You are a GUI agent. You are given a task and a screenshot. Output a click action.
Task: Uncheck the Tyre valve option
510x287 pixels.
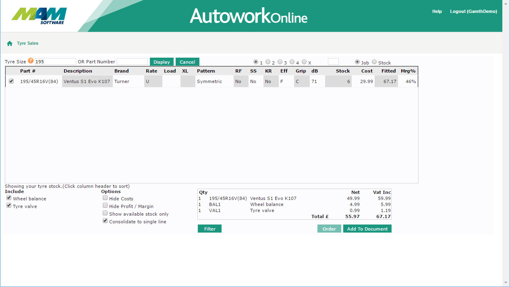click(9, 206)
